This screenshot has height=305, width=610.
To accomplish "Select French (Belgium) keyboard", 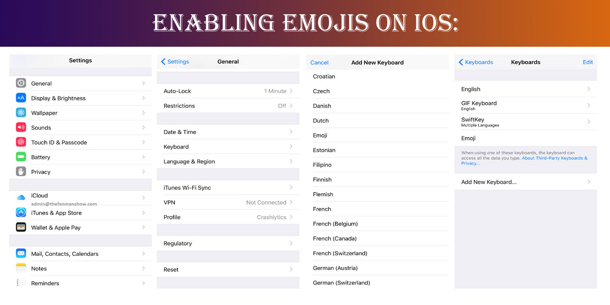I will [377, 224].
